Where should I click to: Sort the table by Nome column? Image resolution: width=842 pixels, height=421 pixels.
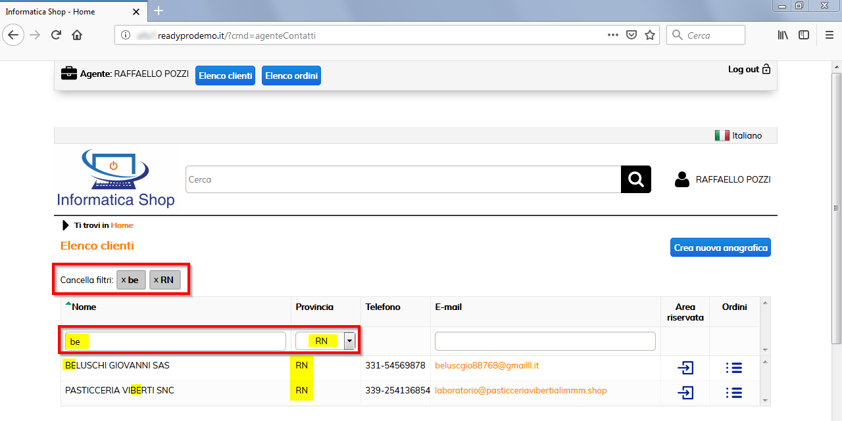(84, 307)
